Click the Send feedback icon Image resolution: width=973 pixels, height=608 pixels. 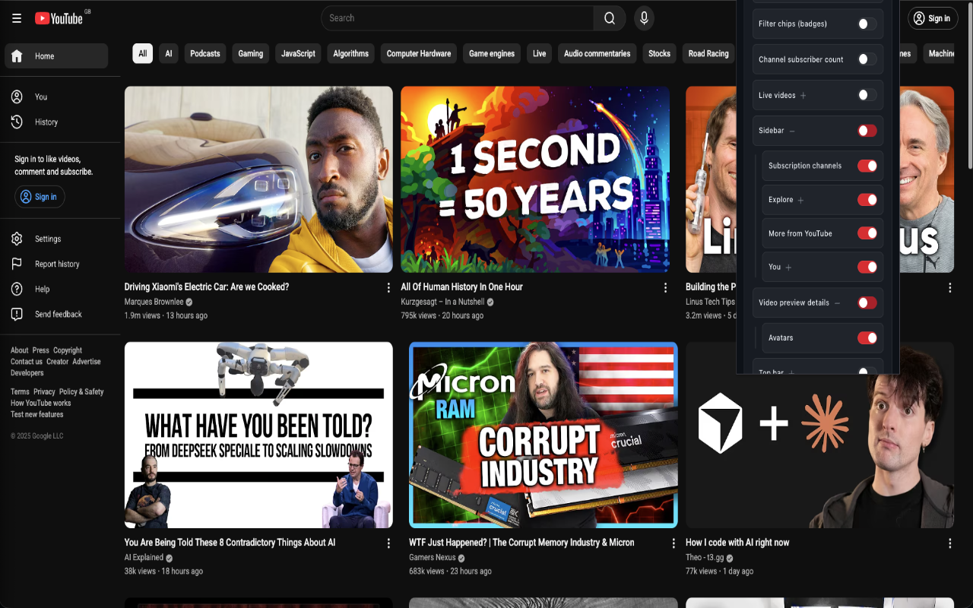coord(17,314)
